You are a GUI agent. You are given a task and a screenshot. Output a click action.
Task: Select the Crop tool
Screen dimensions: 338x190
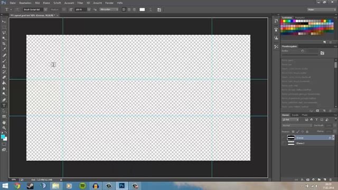coord(4,44)
